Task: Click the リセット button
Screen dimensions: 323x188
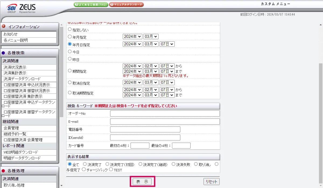Action: [x=211, y=182]
